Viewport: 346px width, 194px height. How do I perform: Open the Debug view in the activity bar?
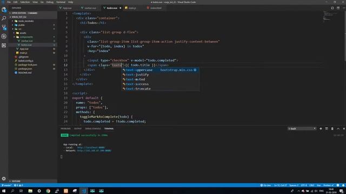[4, 36]
